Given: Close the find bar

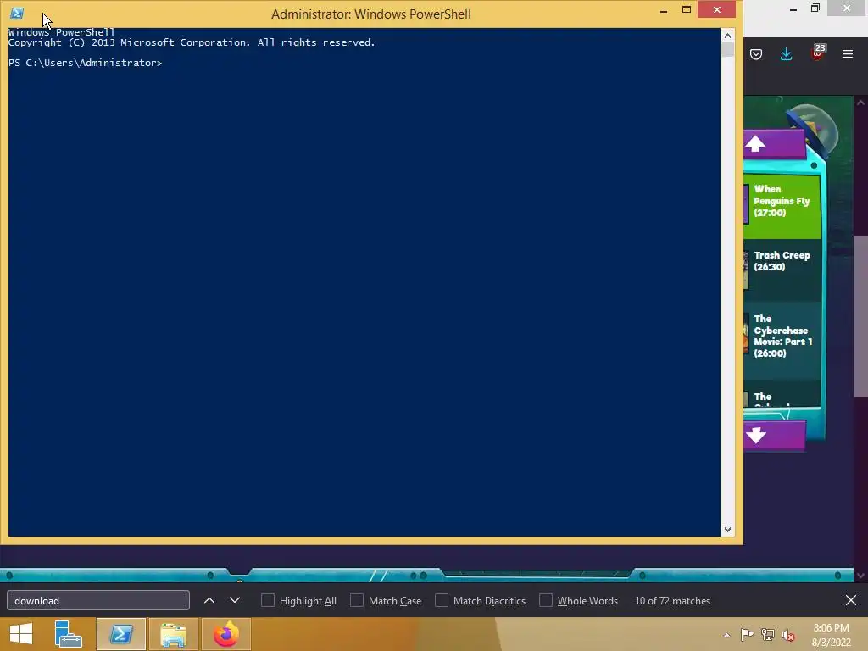Looking at the screenshot, I should click(851, 601).
